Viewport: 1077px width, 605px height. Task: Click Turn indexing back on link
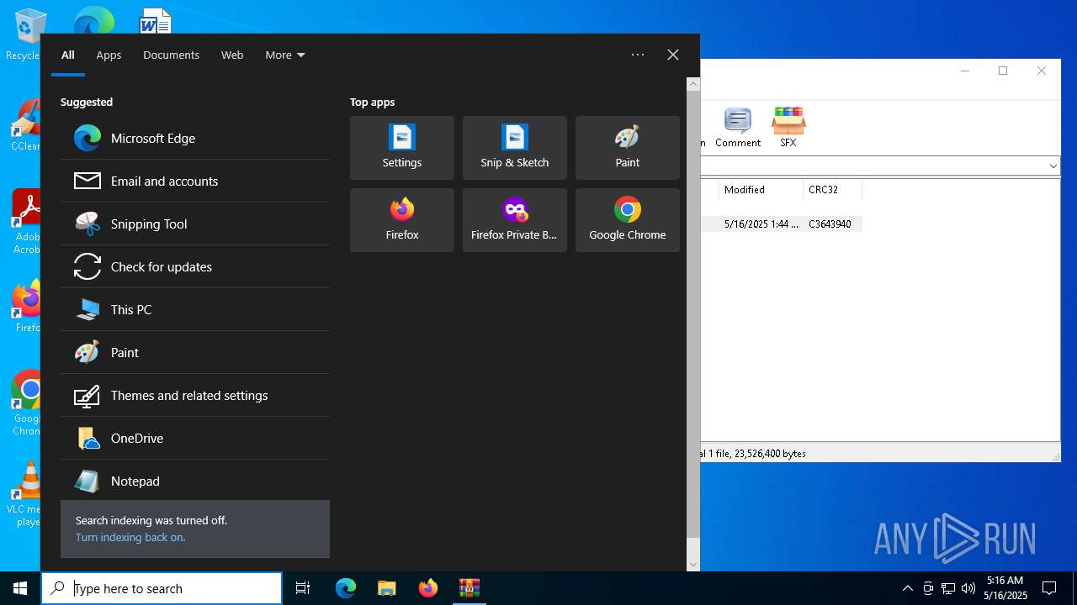[x=130, y=538]
